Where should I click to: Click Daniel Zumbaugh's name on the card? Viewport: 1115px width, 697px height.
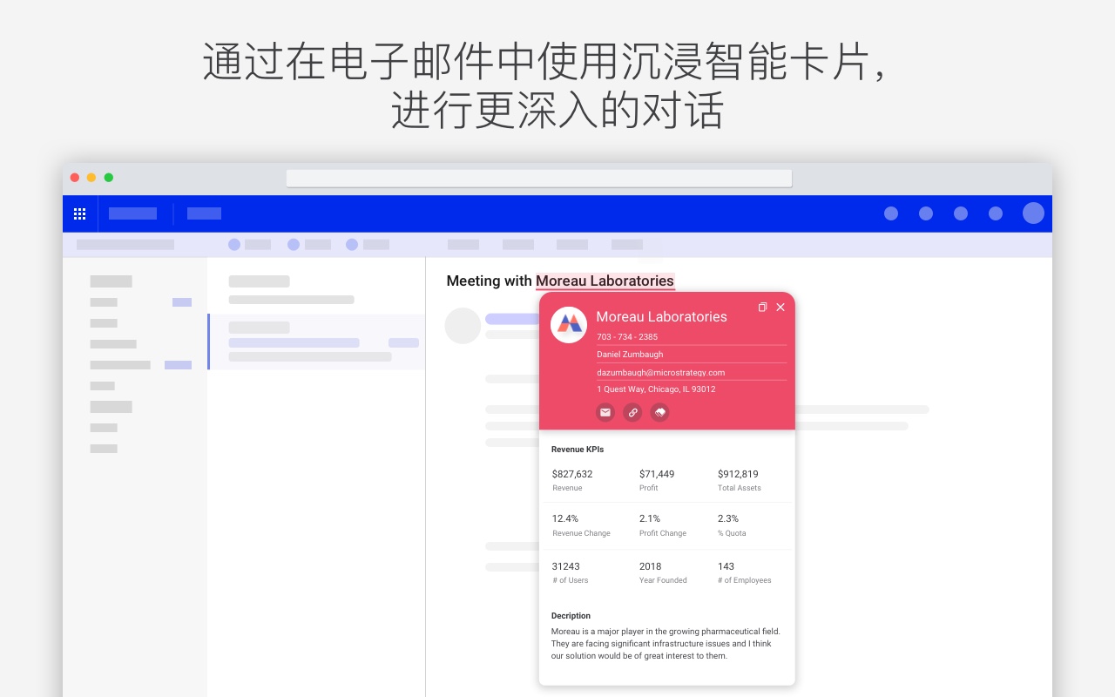tap(630, 354)
